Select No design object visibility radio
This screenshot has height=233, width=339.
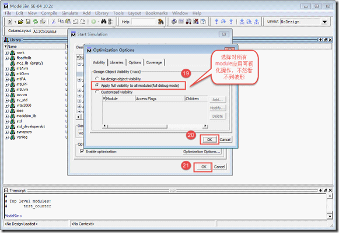97,79
